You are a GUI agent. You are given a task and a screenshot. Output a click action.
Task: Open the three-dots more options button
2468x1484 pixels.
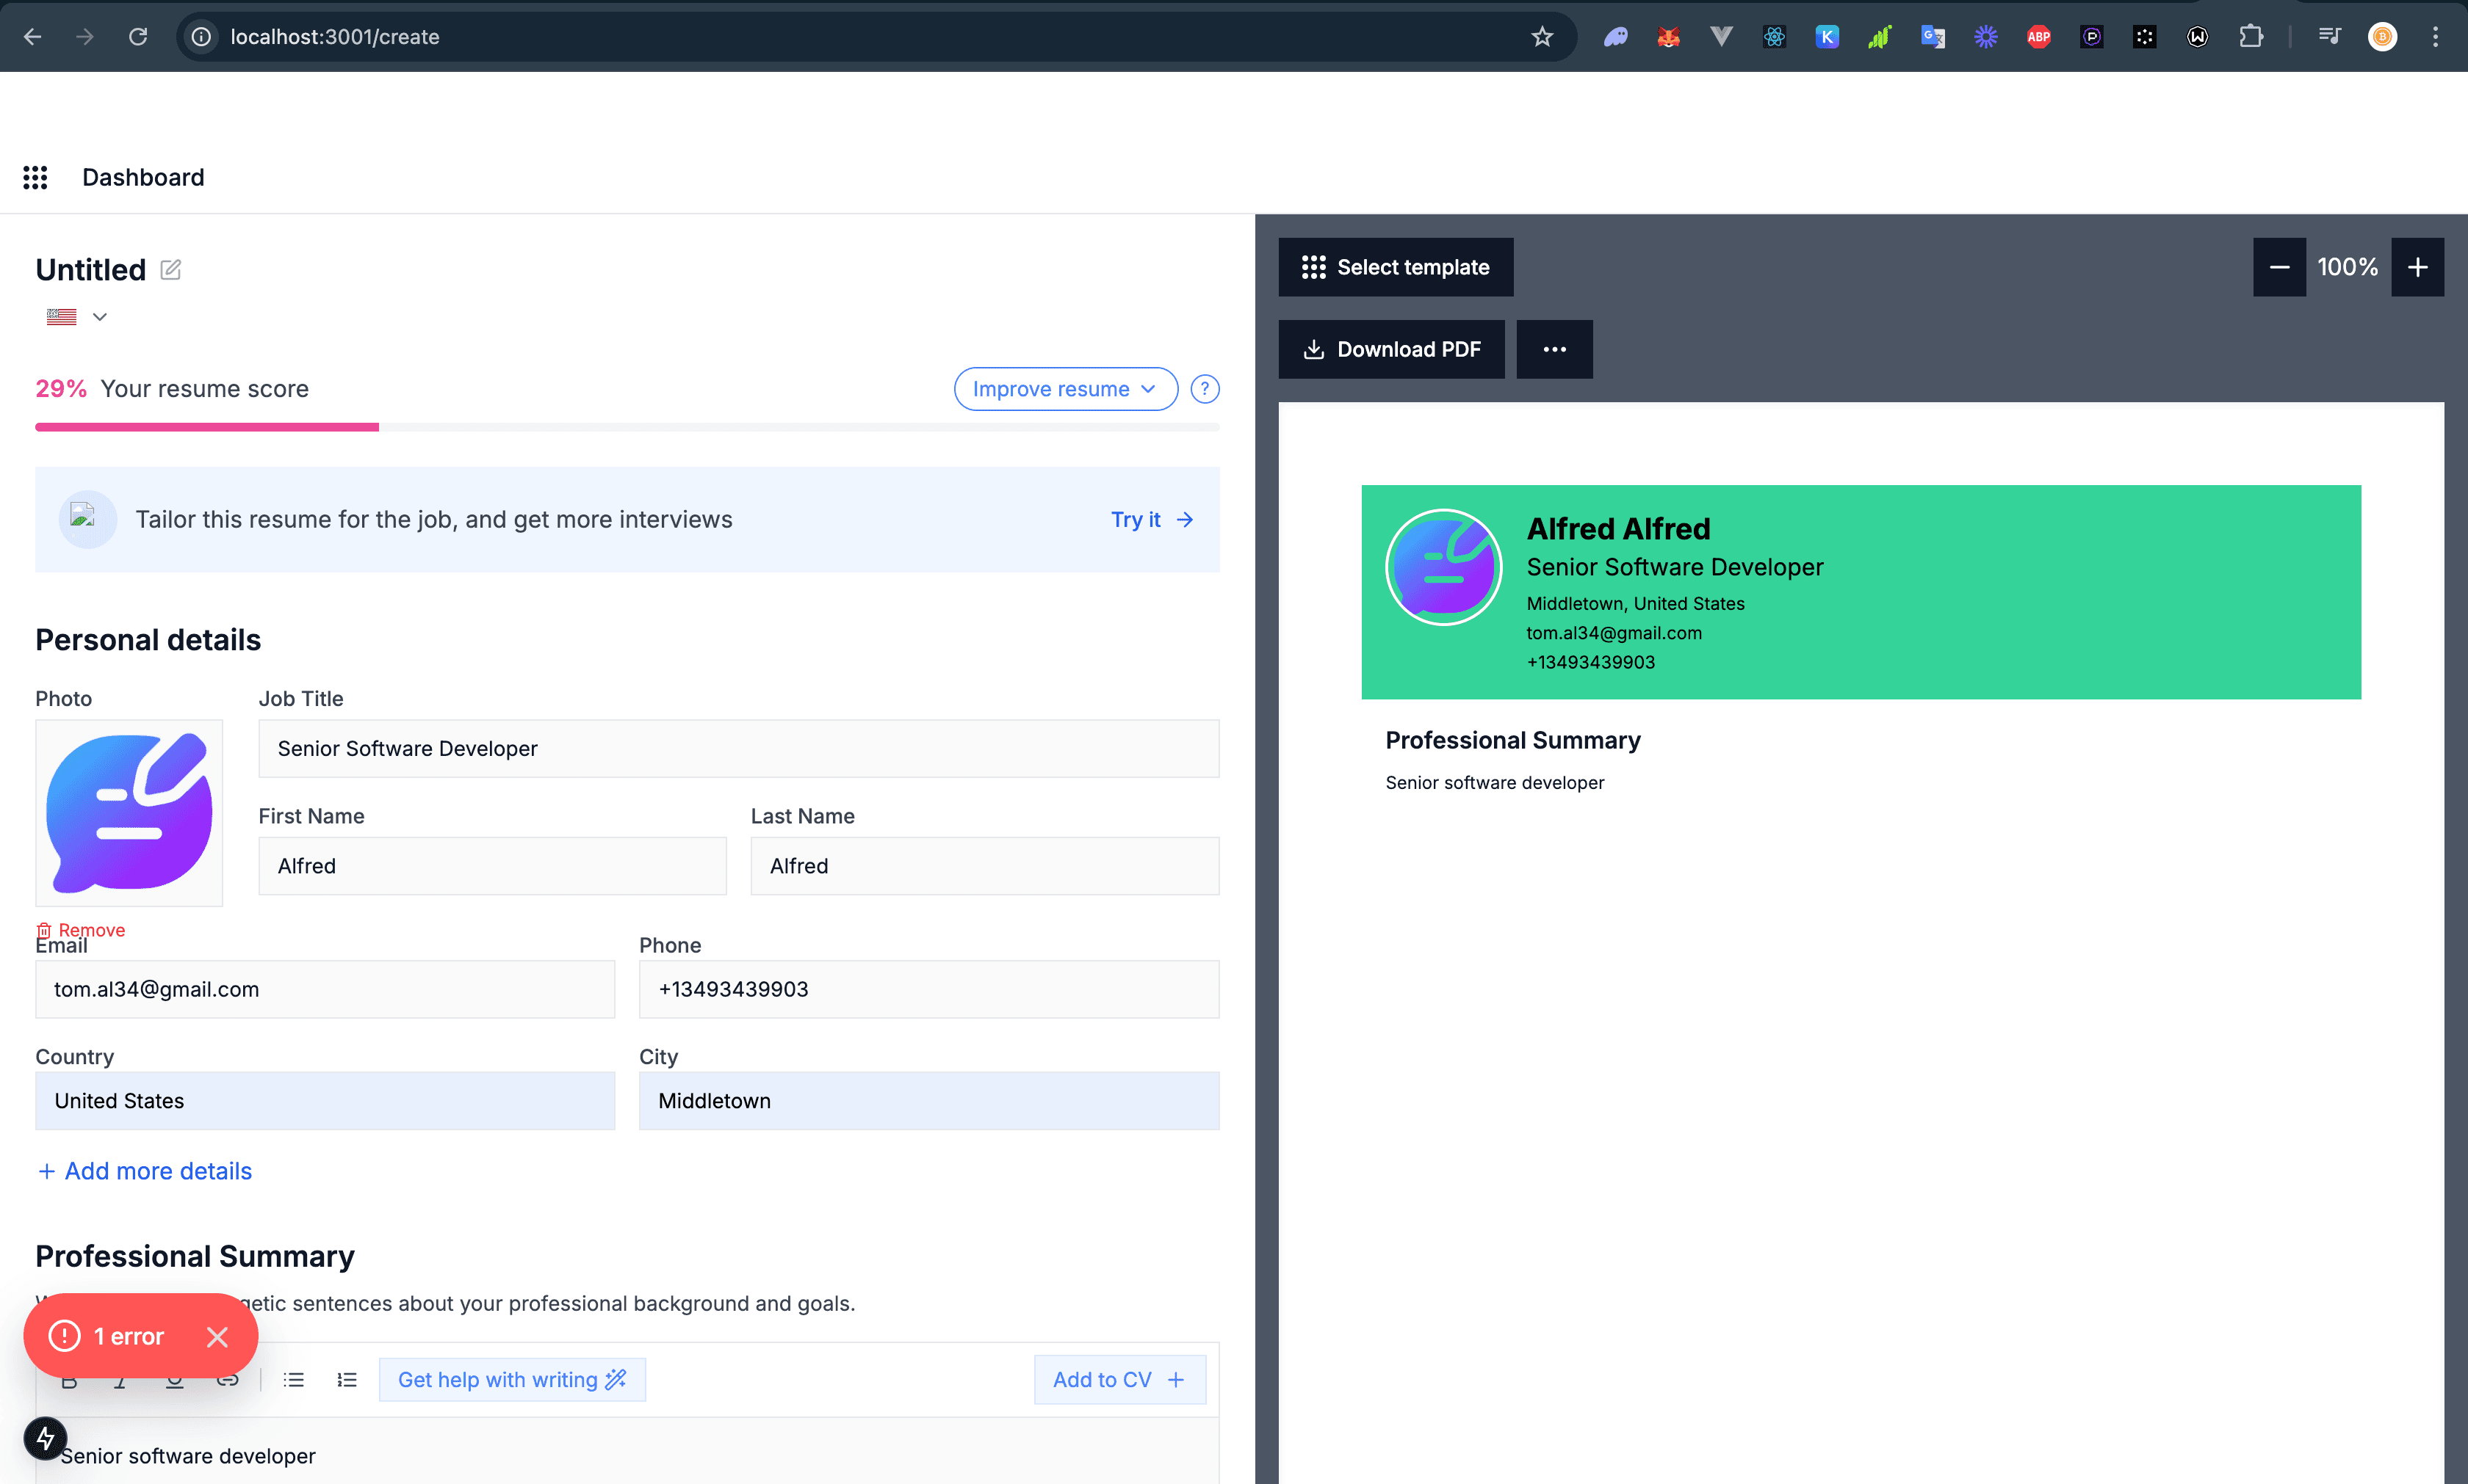click(1554, 349)
